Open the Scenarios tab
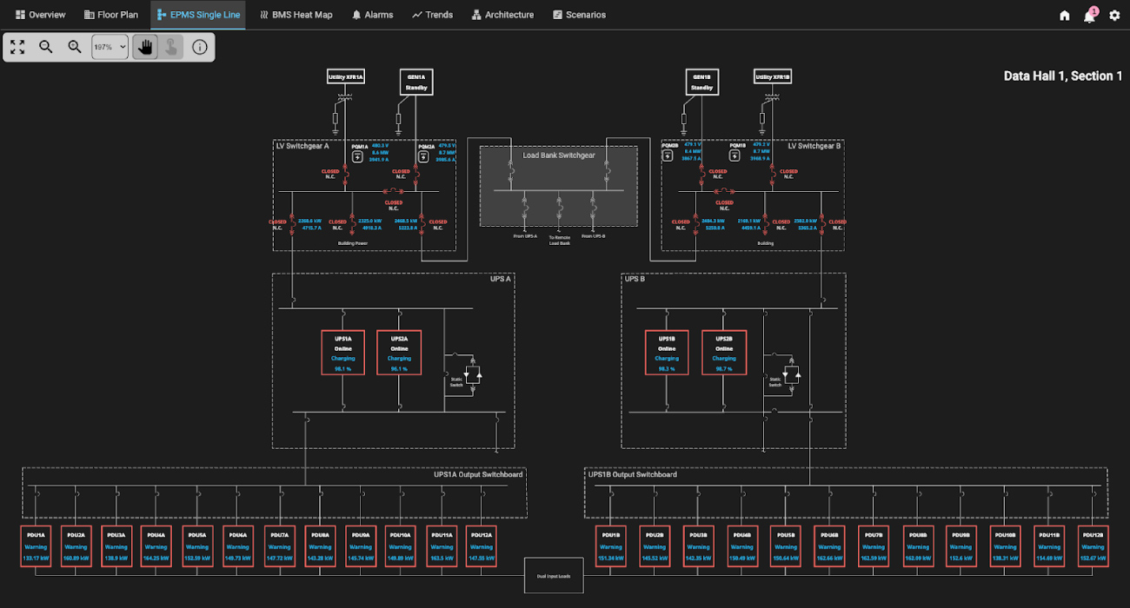The height and width of the screenshot is (608, 1130). (580, 15)
